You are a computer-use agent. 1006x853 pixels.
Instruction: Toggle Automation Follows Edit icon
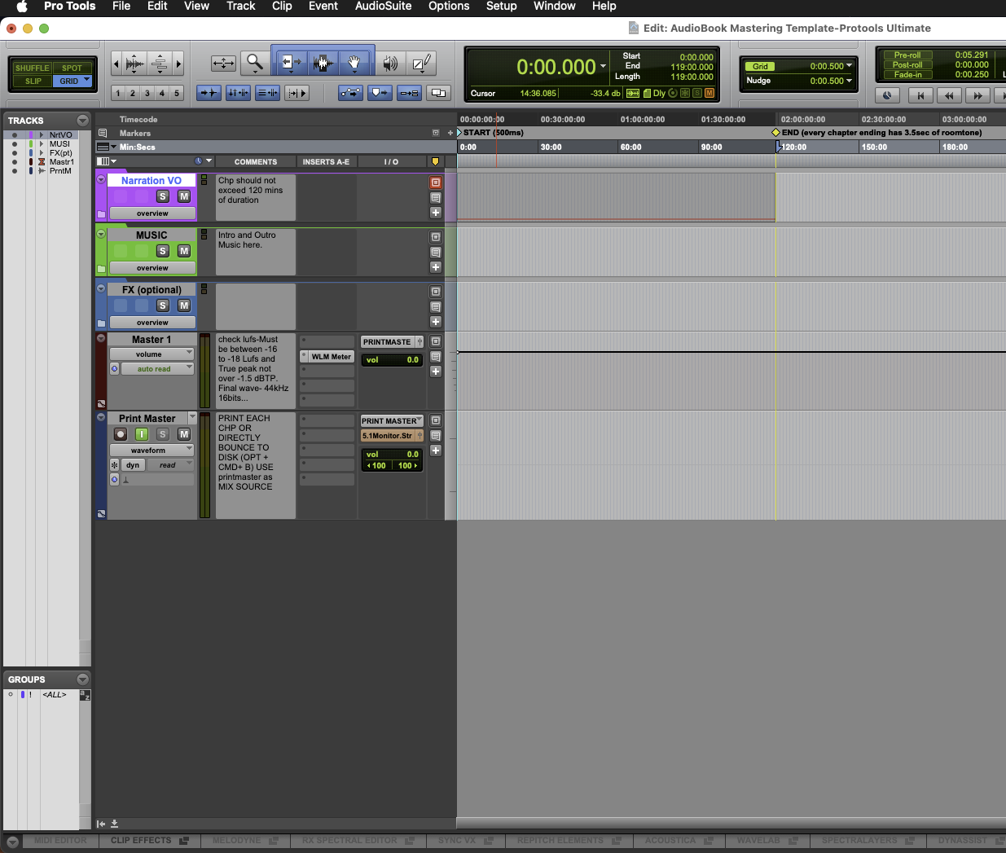[x=351, y=93]
